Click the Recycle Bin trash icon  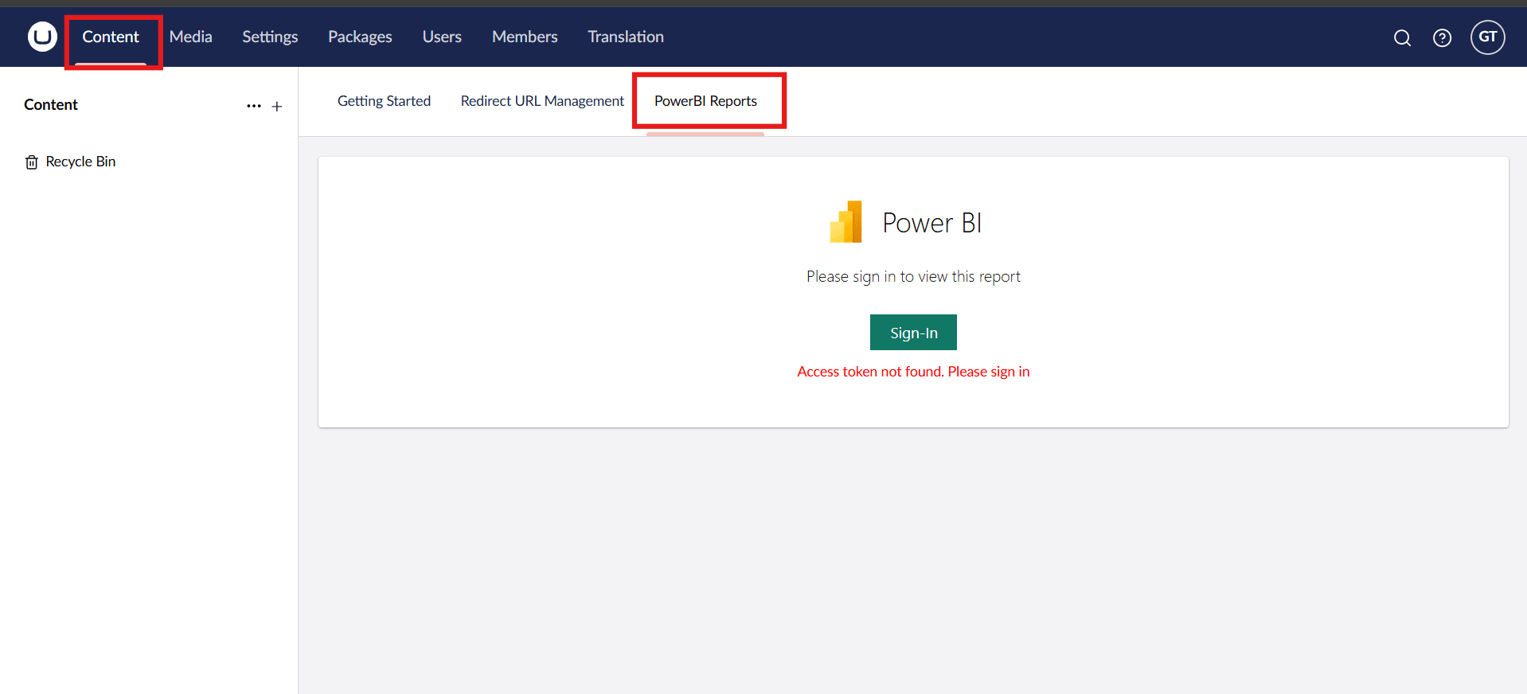[x=32, y=162]
